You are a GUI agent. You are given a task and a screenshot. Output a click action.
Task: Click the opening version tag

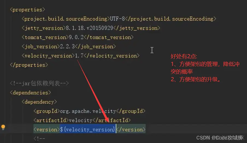pos(47,130)
